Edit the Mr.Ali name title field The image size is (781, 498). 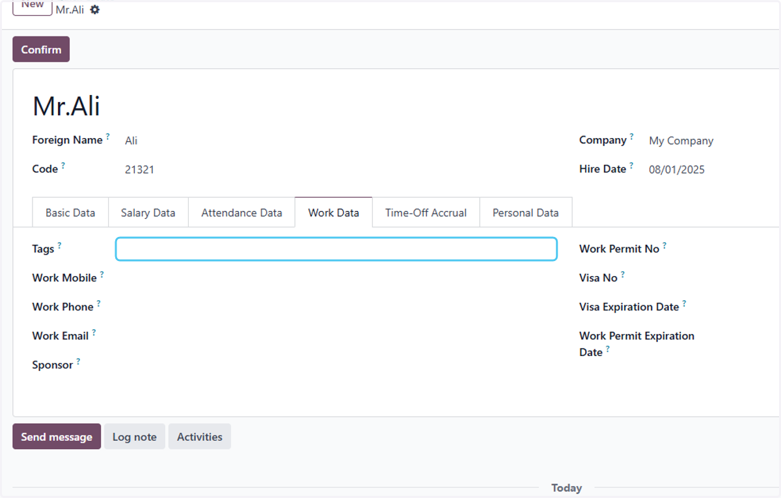pyautogui.click(x=66, y=106)
